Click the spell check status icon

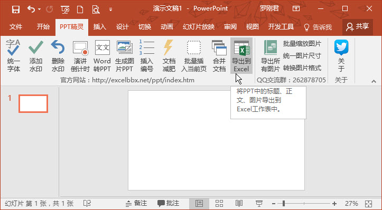coord(87,204)
